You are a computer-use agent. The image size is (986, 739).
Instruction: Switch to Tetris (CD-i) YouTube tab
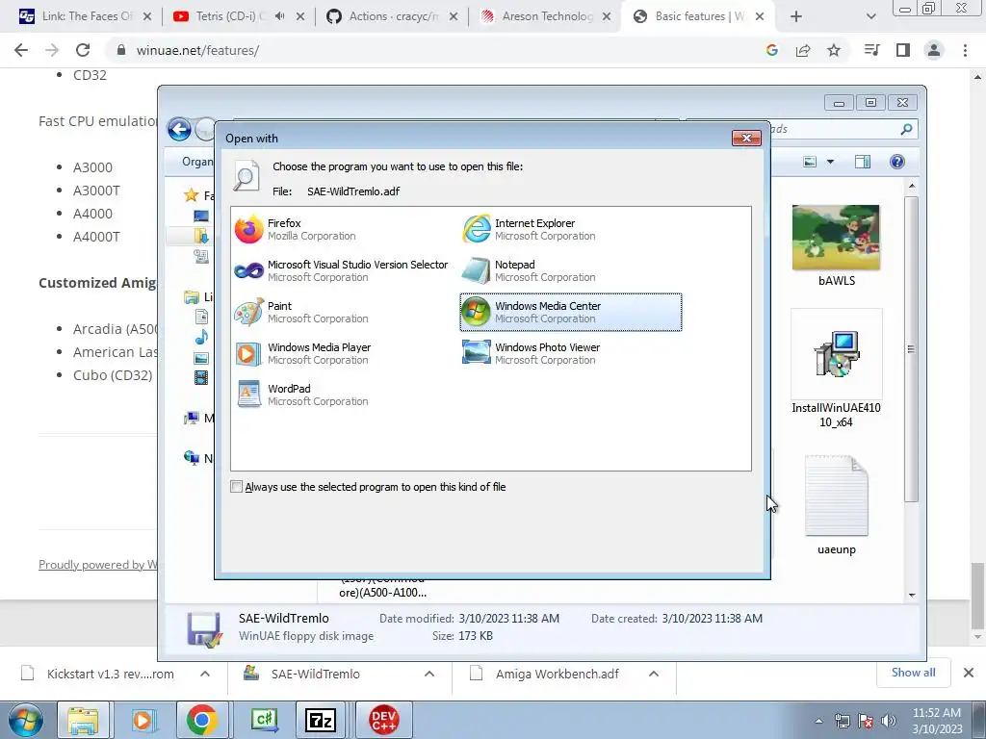click(x=229, y=16)
